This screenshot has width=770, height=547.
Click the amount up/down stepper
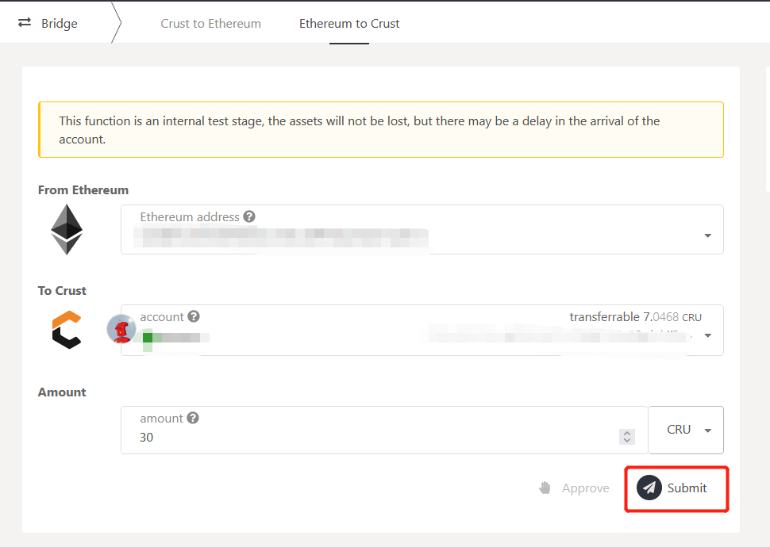627,437
